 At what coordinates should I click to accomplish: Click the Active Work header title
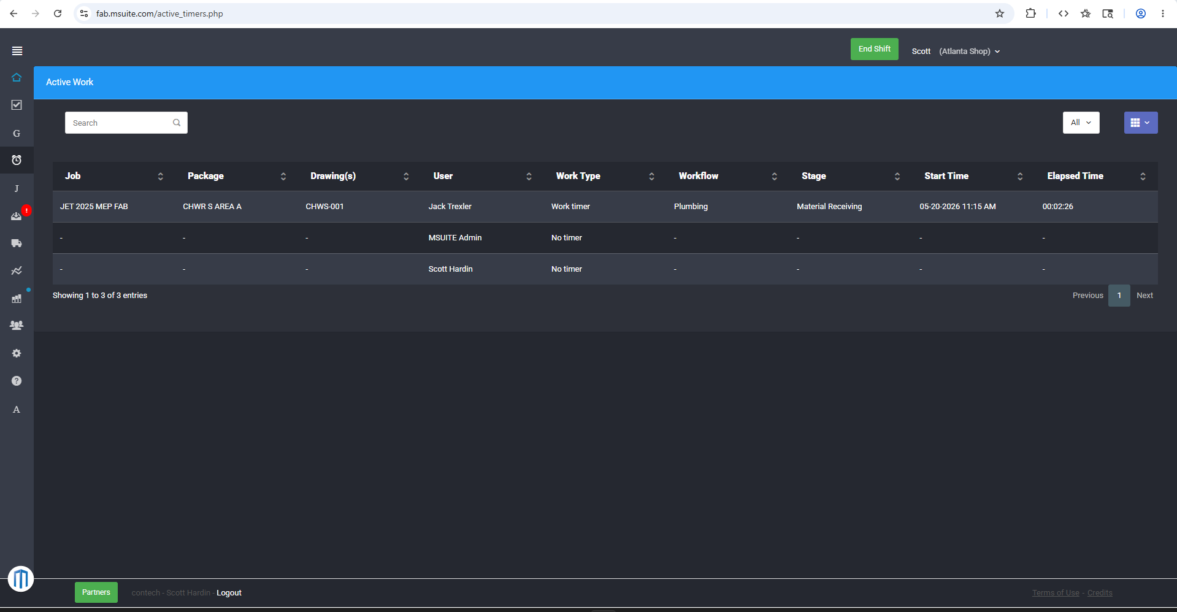tap(70, 82)
